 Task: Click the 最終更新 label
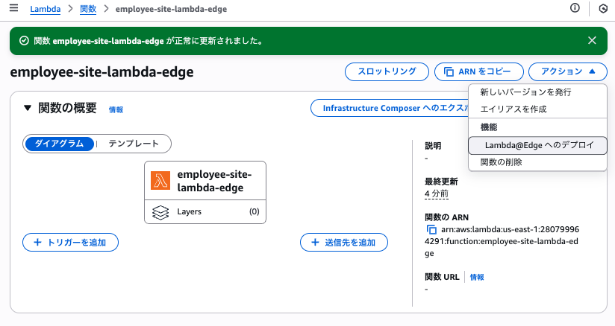(x=441, y=182)
